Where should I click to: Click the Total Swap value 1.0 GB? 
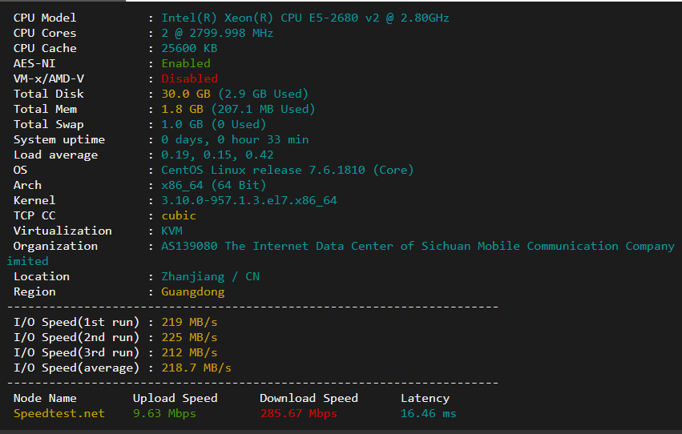[x=182, y=124]
